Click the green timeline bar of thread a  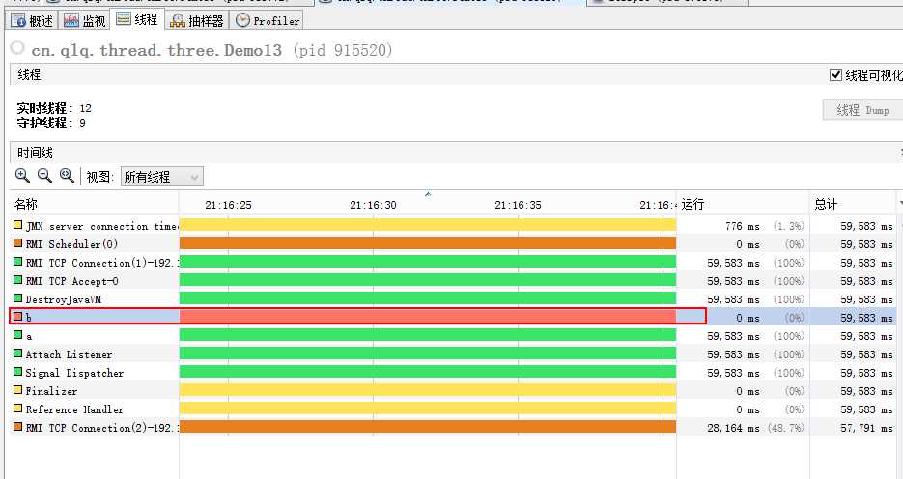[x=428, y=334]
